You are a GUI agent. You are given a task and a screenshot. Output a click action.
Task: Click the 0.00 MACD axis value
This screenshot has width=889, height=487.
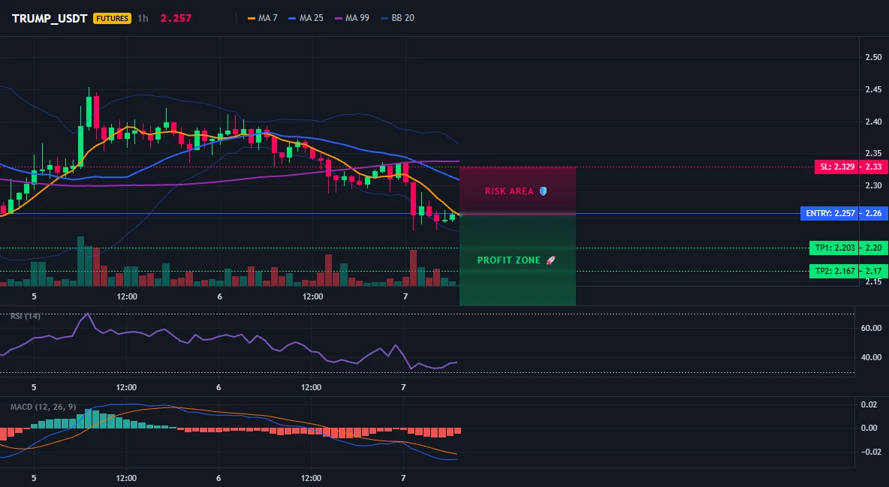869,428
